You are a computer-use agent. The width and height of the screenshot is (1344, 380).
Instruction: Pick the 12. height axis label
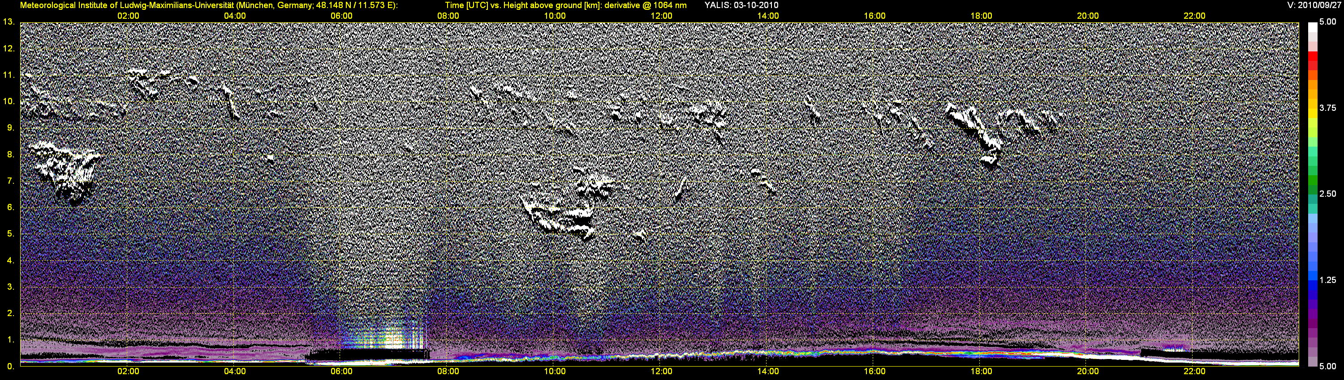[x=9, y=48]
